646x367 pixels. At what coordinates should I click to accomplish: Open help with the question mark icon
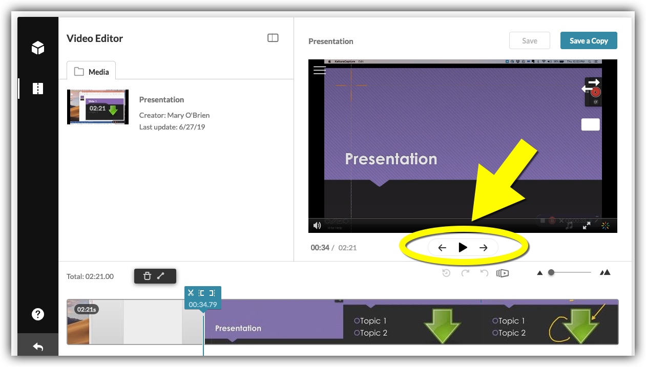38,314
